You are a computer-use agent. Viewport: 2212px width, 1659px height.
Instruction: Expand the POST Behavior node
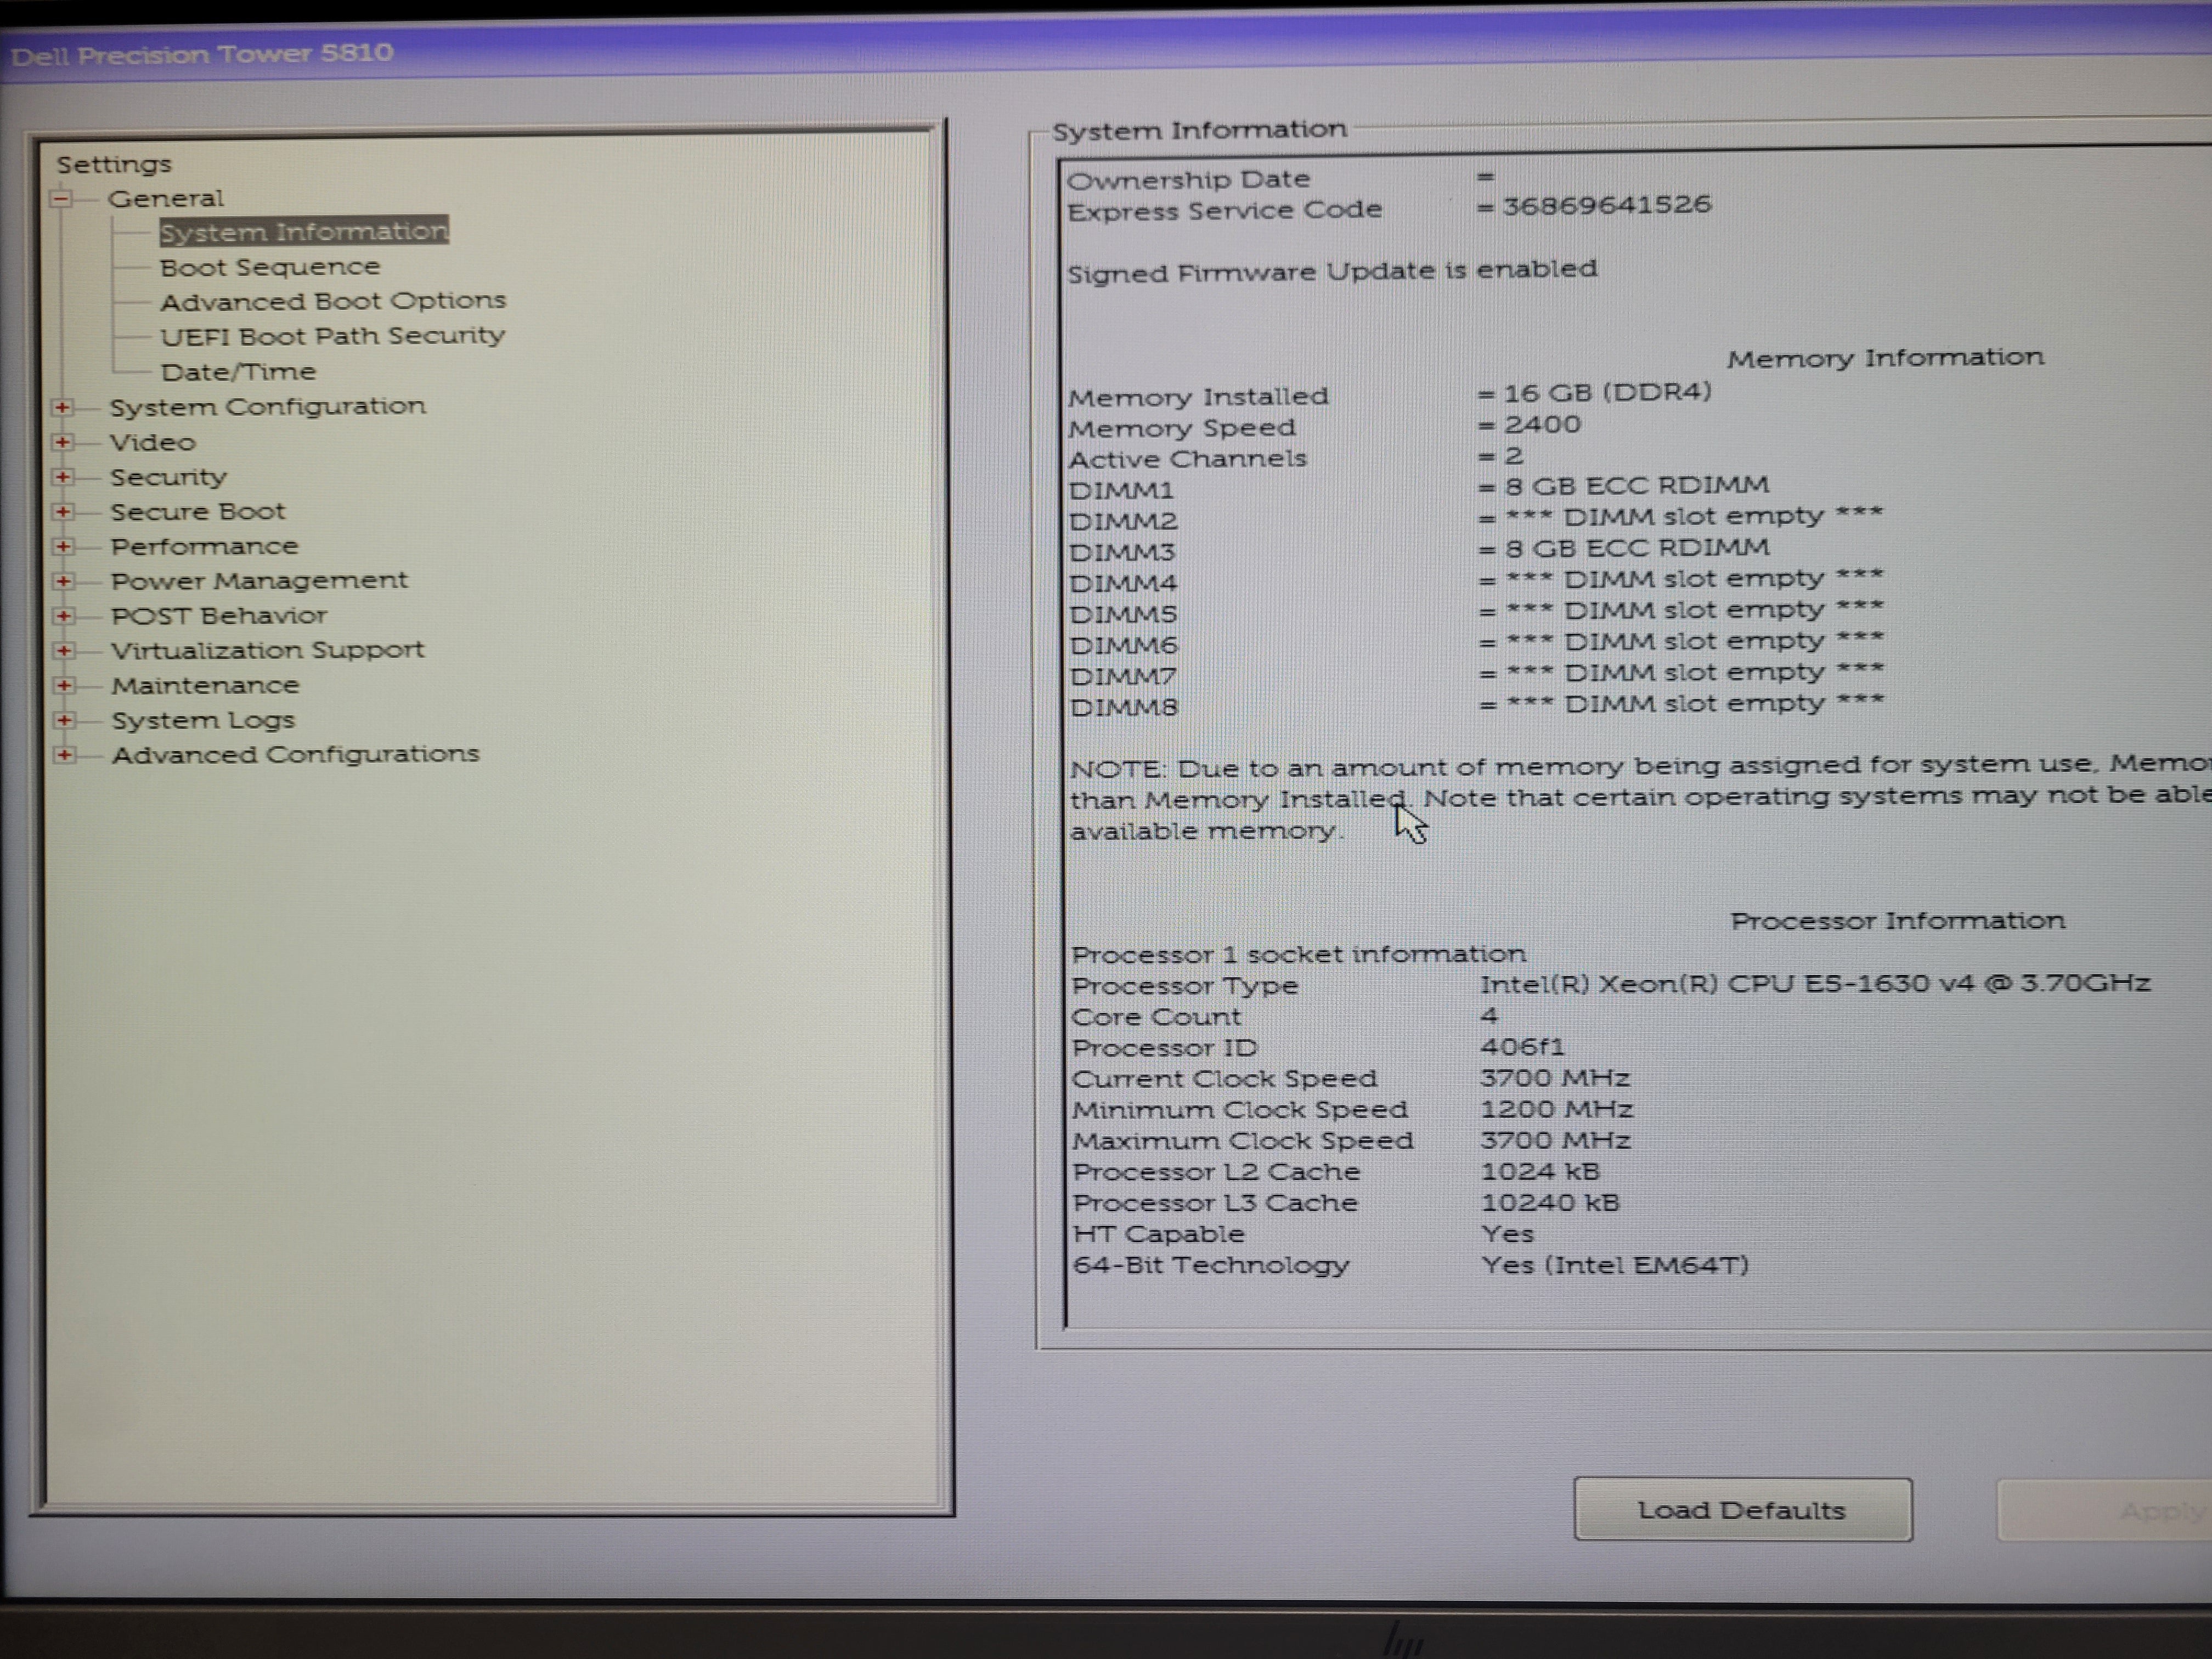point(64,616)
